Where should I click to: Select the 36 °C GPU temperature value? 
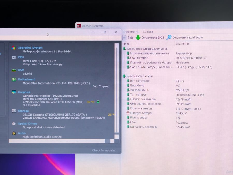coord(91,102)
